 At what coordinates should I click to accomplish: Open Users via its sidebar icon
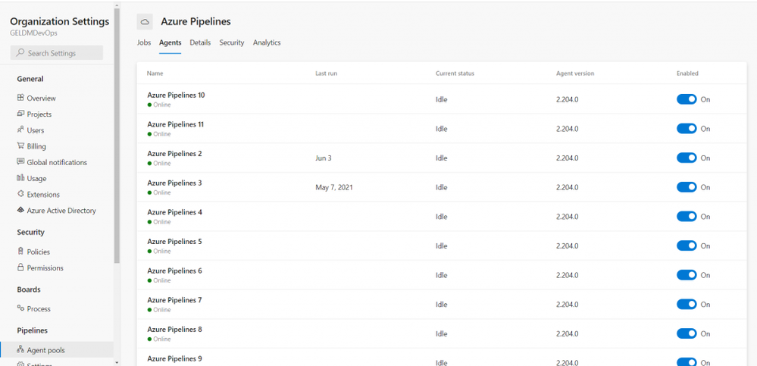click(x=20, y=130)
